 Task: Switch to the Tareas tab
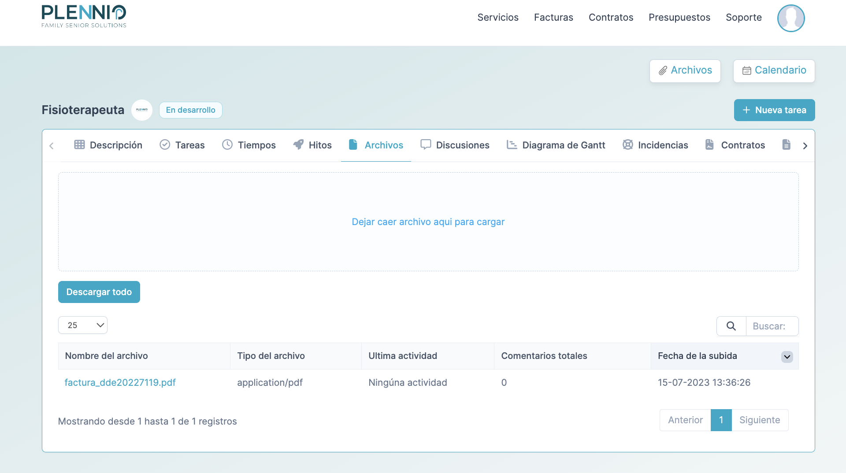pos(182,145)
